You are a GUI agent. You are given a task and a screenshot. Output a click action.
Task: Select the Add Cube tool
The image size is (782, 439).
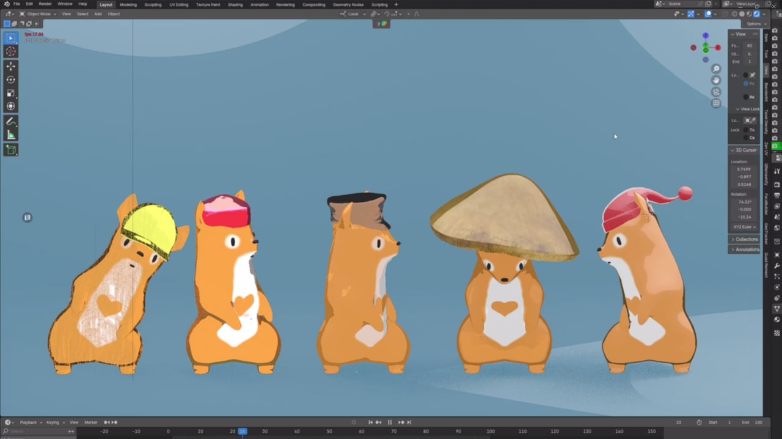click(x=10, y=150)
